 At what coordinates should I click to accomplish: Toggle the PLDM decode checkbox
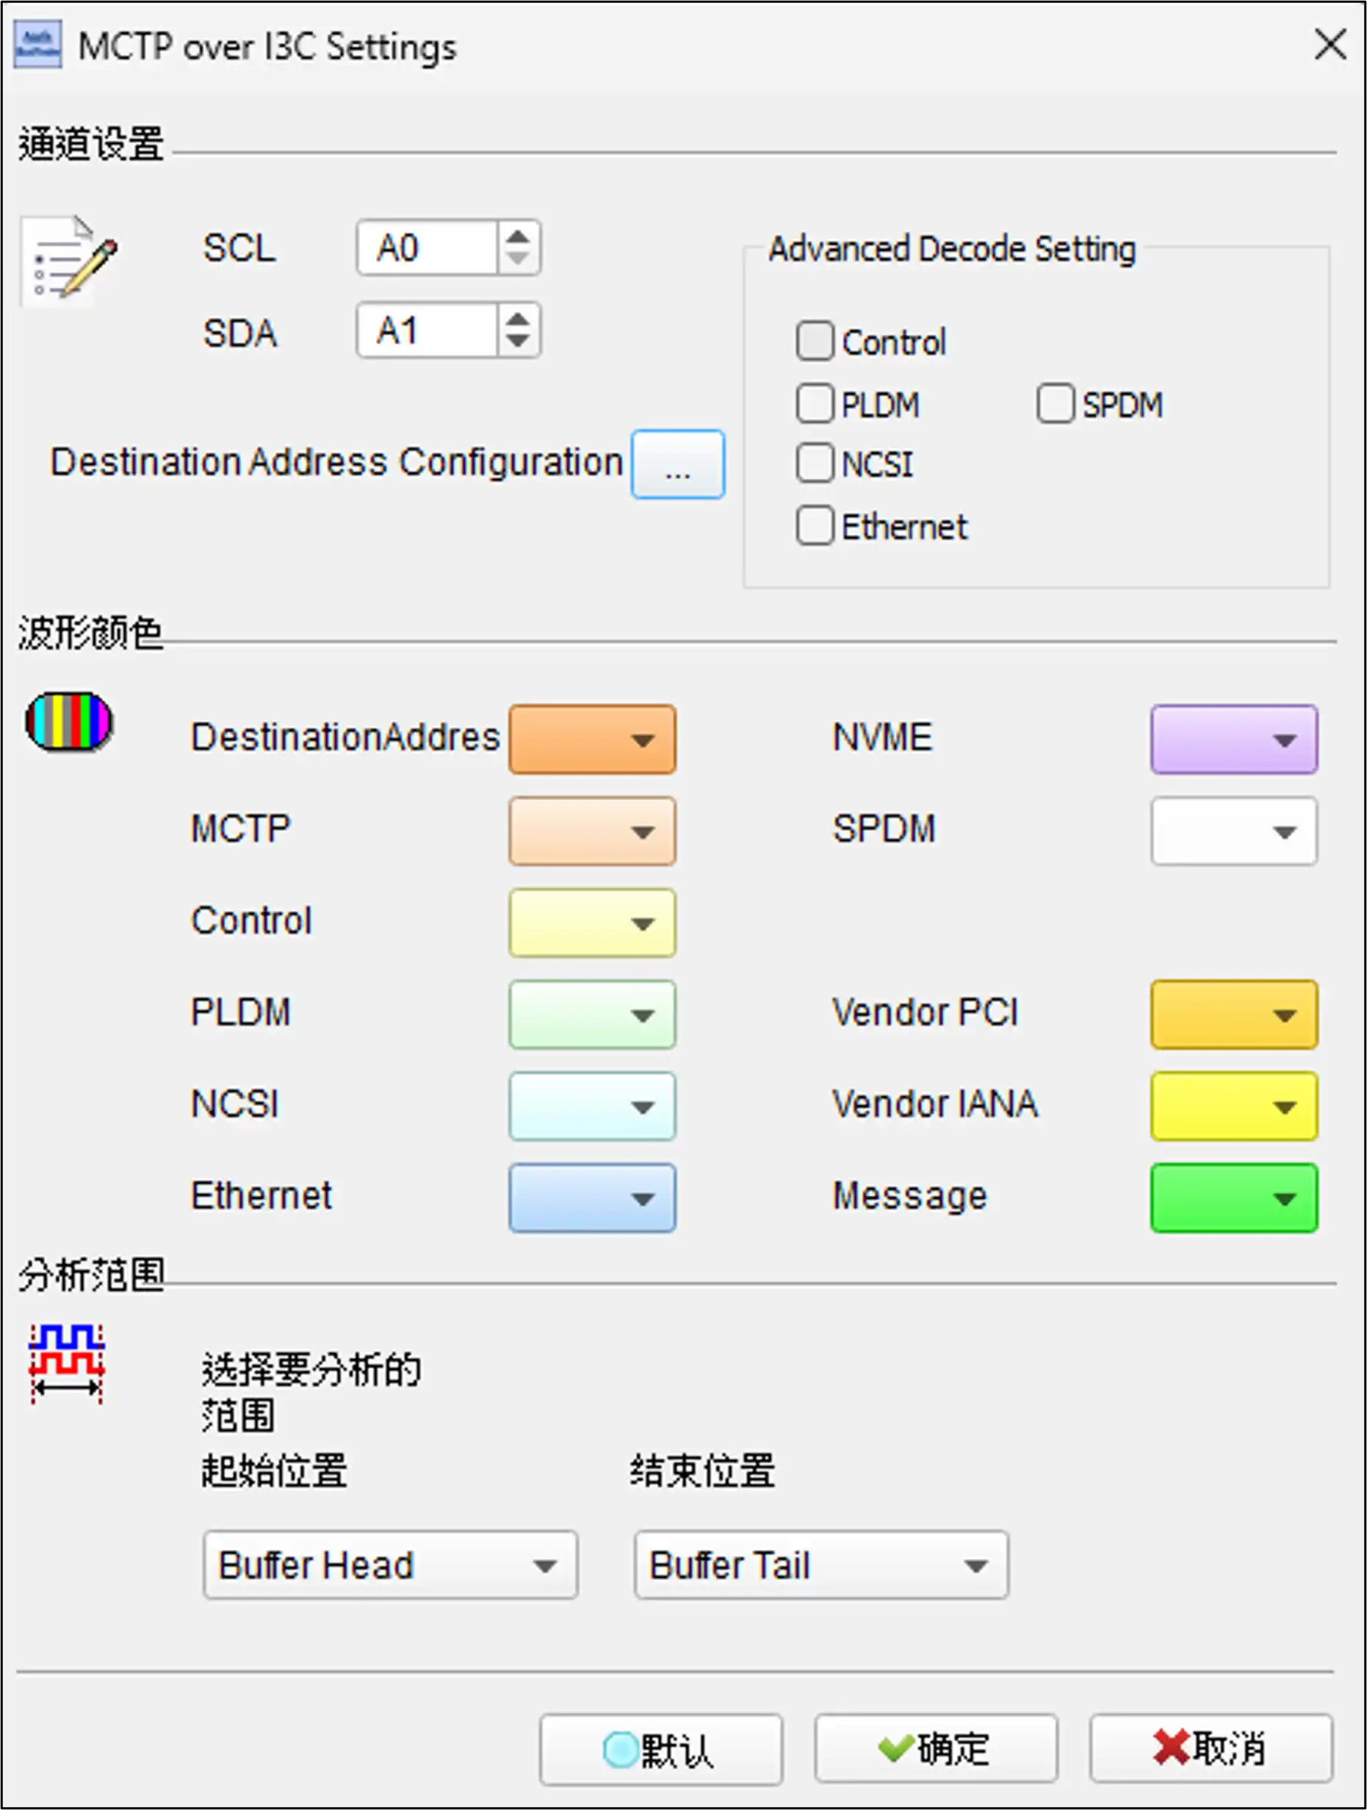pyautogui.click(x=815, y=404)
